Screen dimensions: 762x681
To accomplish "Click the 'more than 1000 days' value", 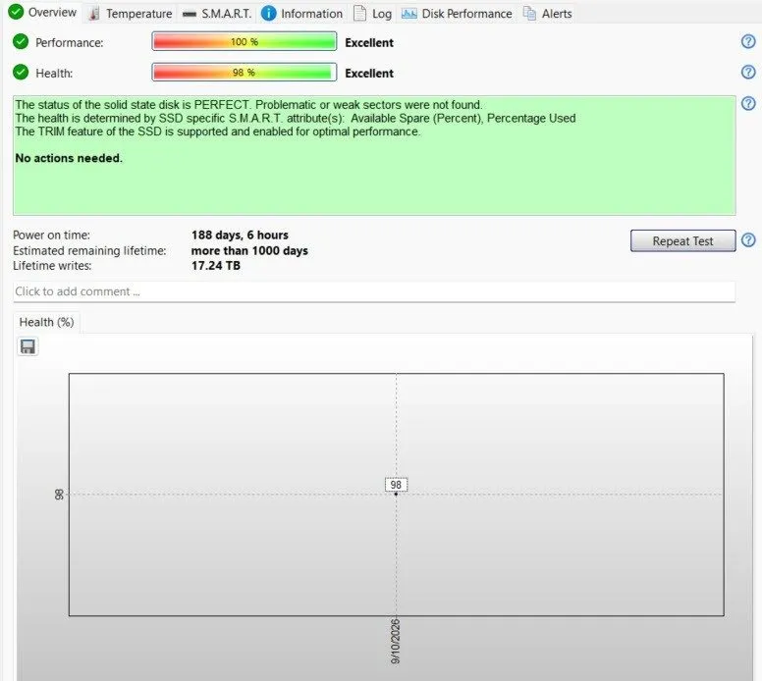I will pyautogui.click(x=249, y=250).
